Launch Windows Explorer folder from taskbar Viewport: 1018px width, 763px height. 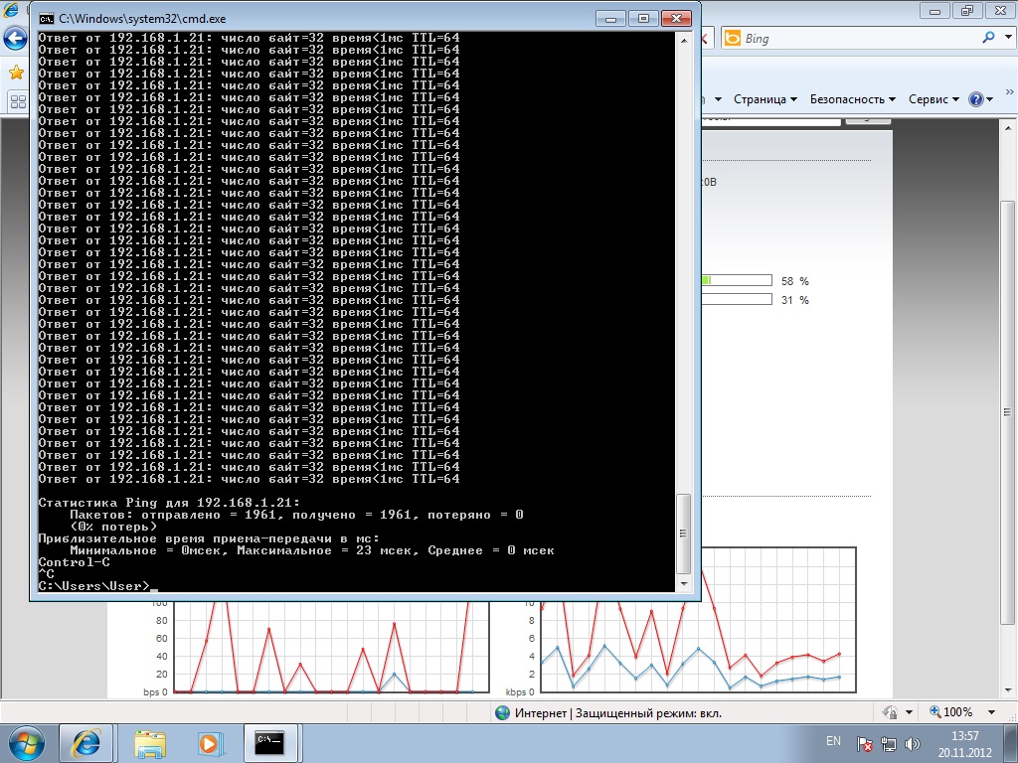[150, 742]
